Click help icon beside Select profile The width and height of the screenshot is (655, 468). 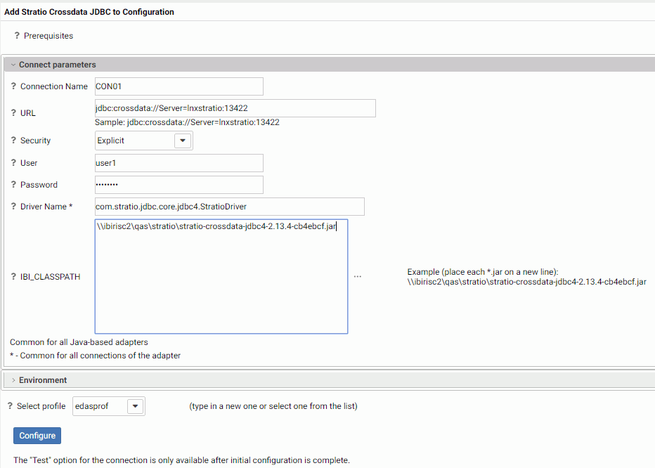(x=10, y=405)
